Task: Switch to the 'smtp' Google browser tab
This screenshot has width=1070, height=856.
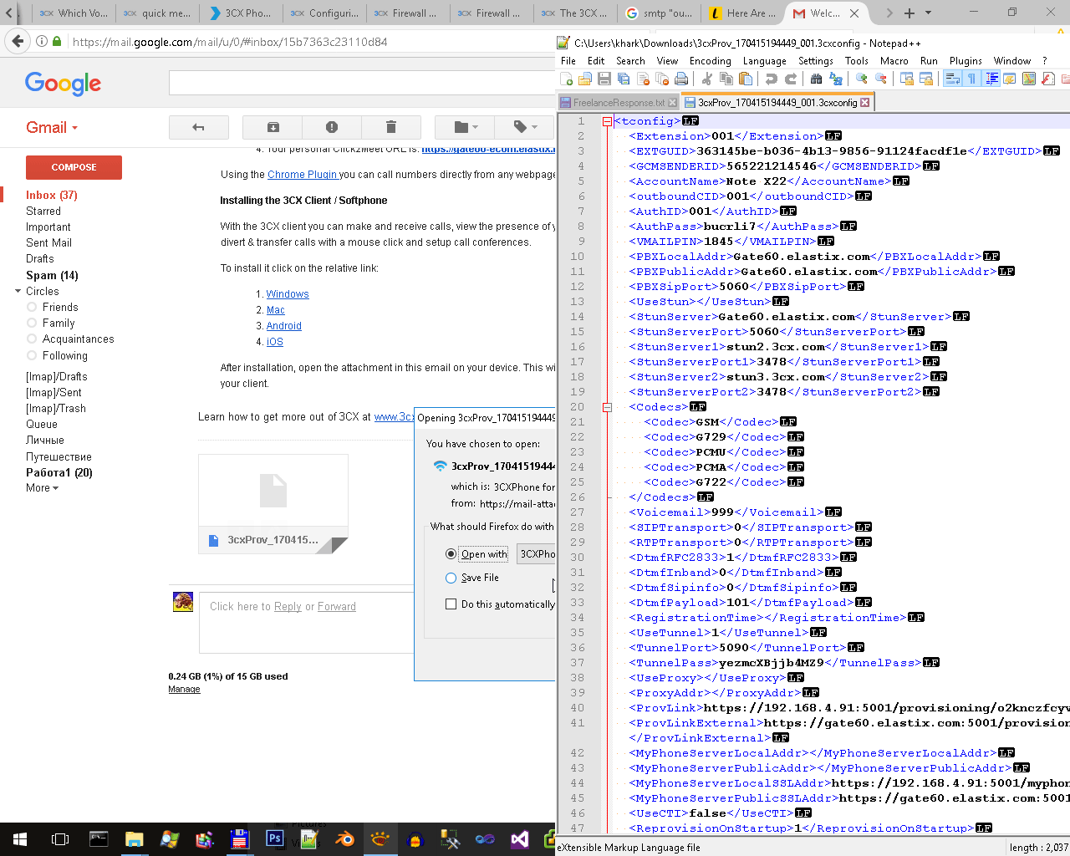Action: click(x=659, y=13)
